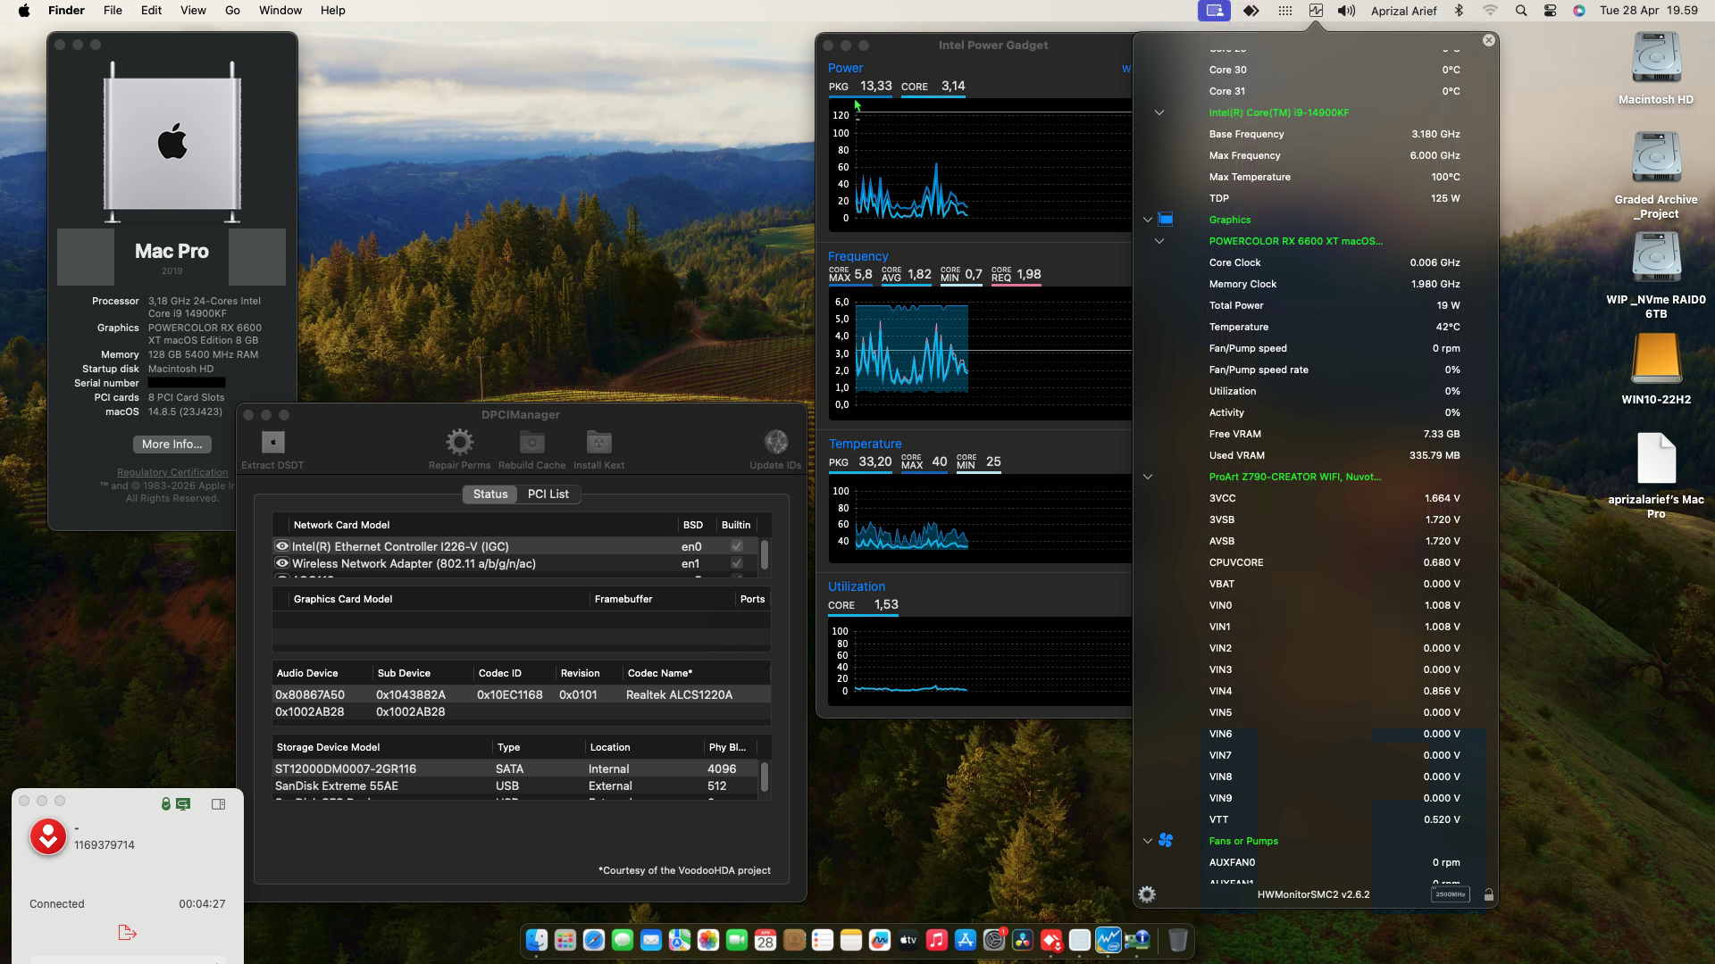Click the Max Frequency 6.000 GHz row

pyautogui.click(x=1334, y=155)
